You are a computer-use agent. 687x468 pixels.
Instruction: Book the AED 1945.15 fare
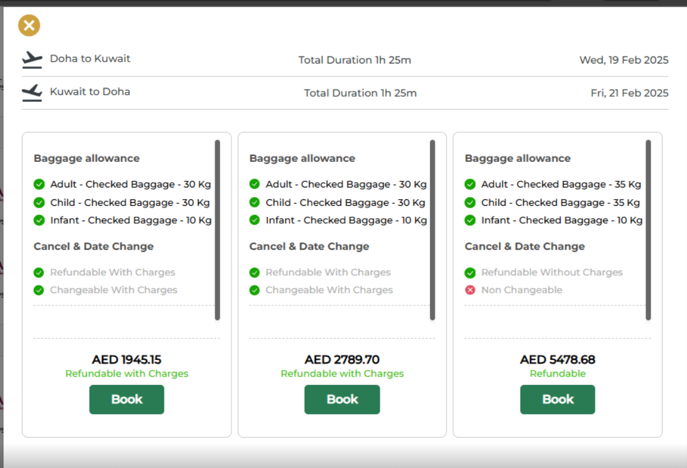pyautogui.click(x=126, y=399)
